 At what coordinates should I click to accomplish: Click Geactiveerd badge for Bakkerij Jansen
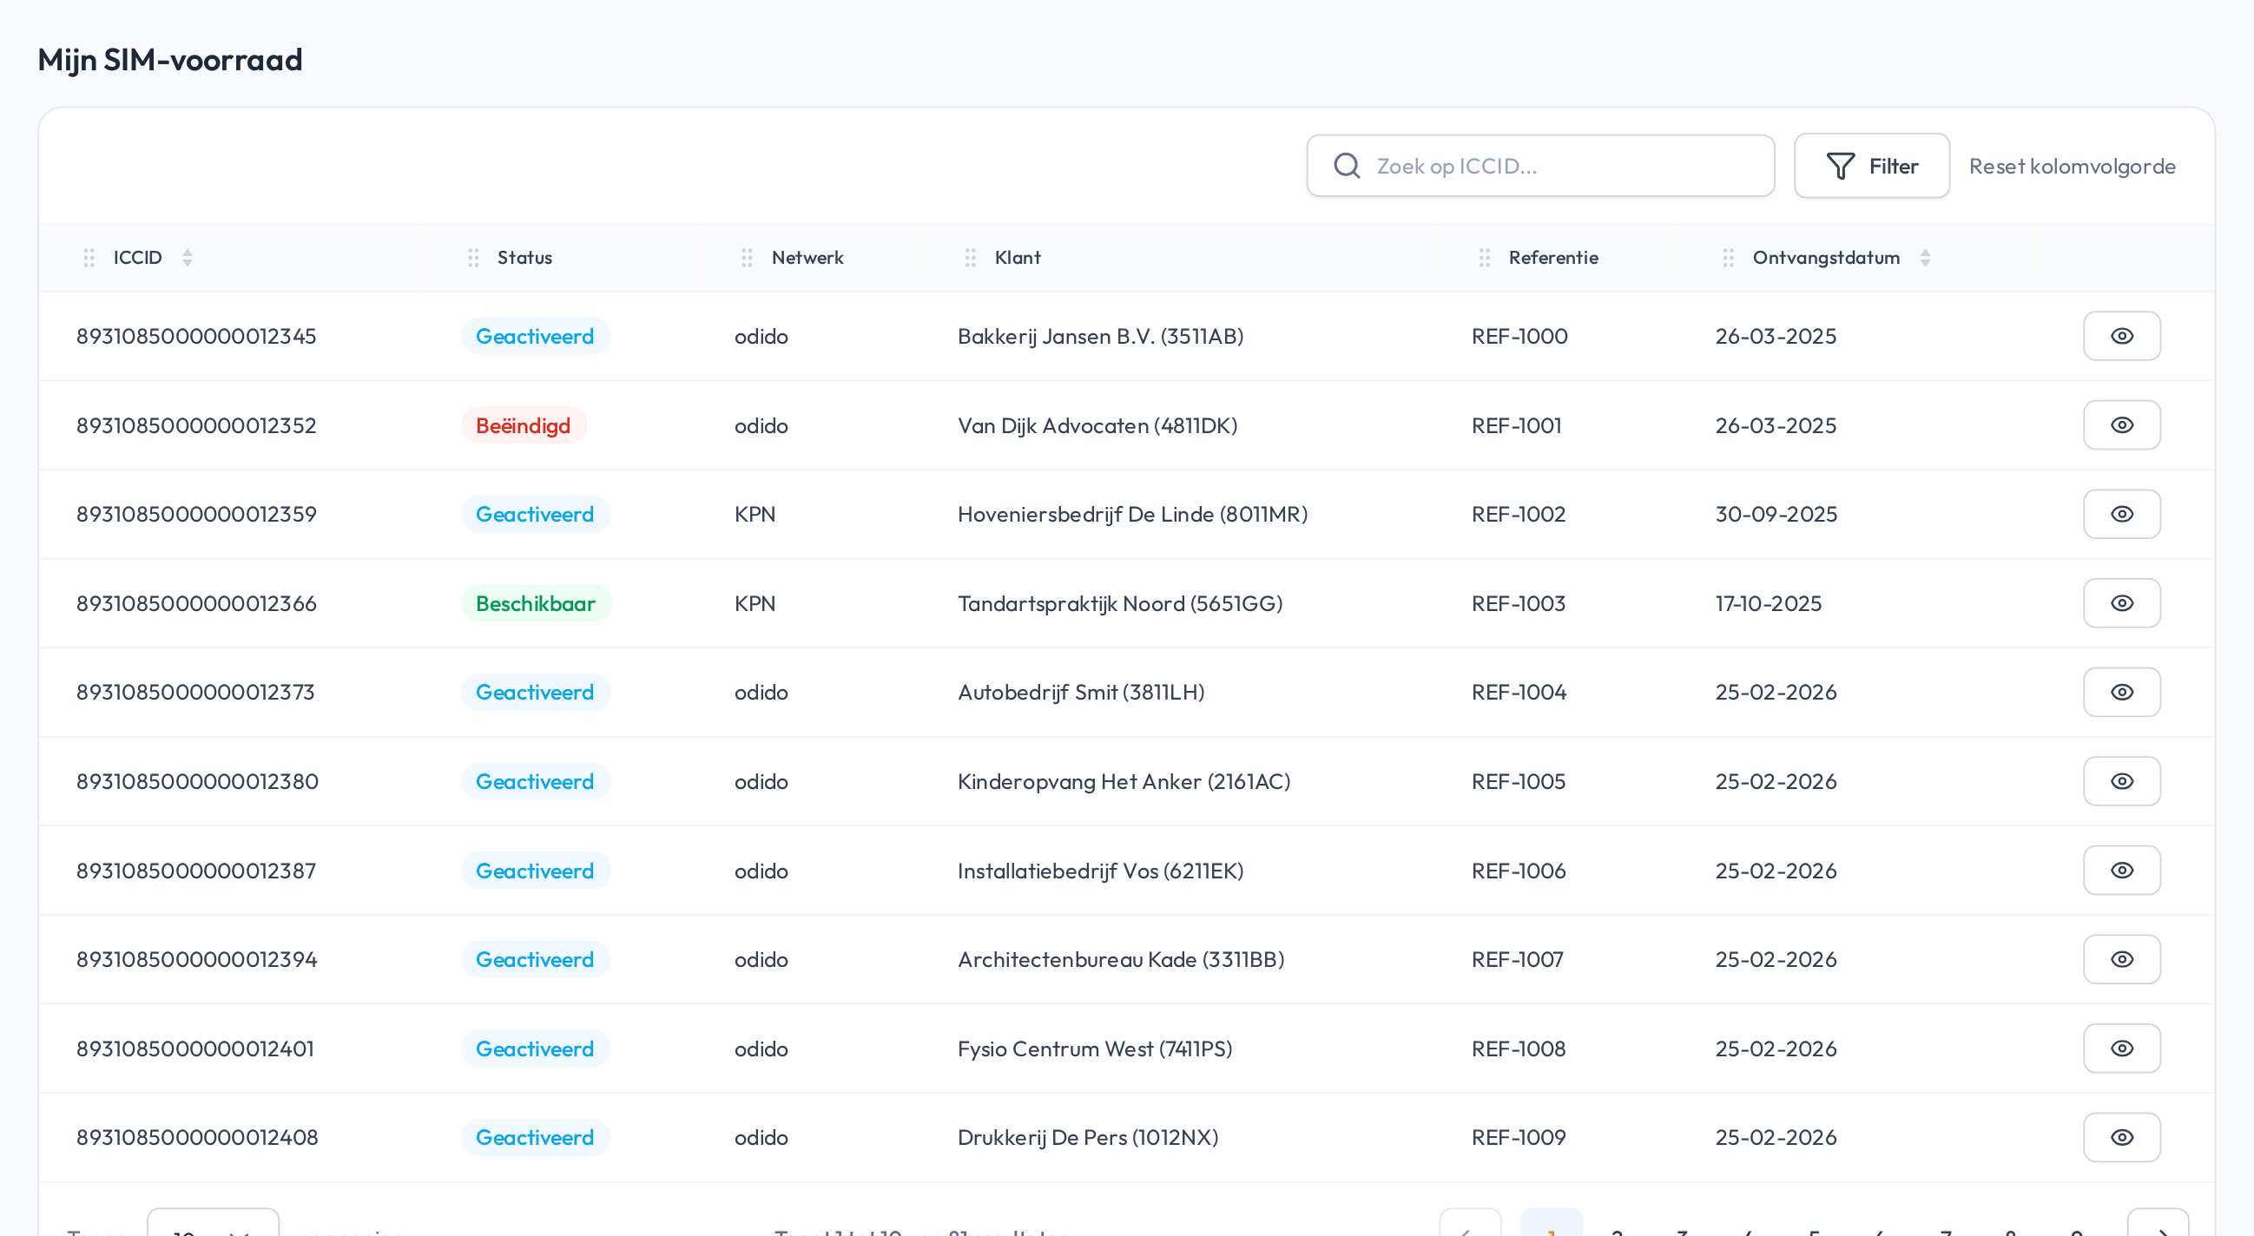coord(535,336)
